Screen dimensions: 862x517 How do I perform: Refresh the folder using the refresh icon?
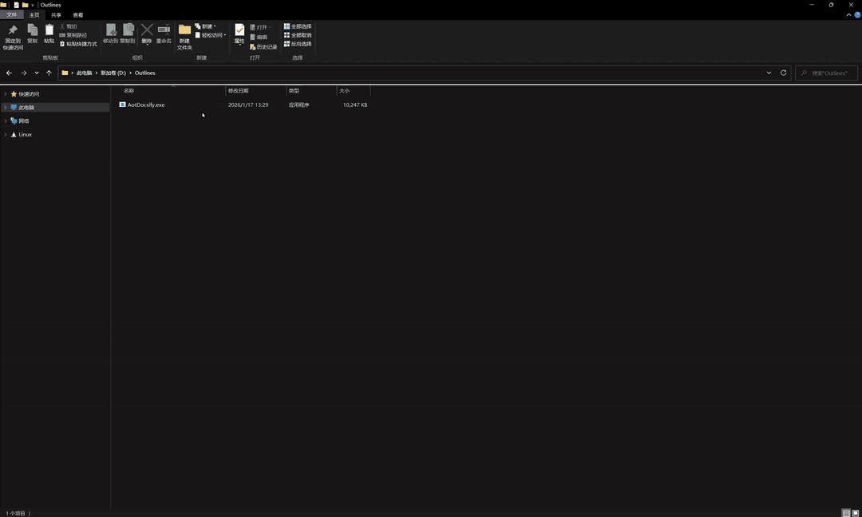point(783,73)
